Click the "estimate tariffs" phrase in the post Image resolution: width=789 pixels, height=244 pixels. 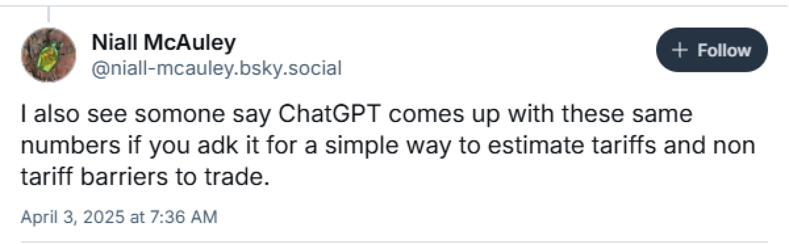click(x=572, y=145)
